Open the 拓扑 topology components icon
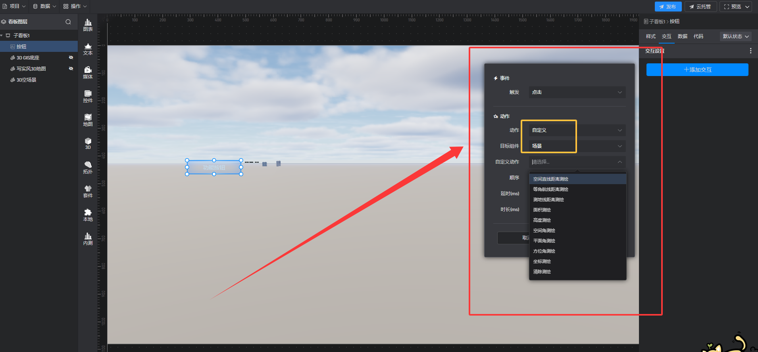Image resolution: width=758 pixels, height=352 pixels. click(x=88, y=168)
